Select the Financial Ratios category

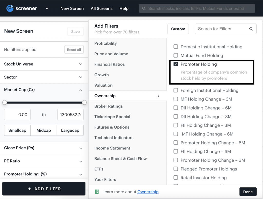pos(127,64)
